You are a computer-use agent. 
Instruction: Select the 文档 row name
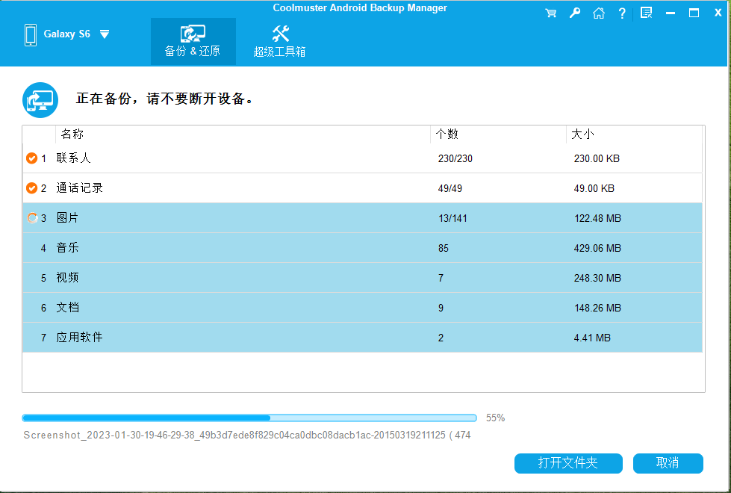click(68, 307)
